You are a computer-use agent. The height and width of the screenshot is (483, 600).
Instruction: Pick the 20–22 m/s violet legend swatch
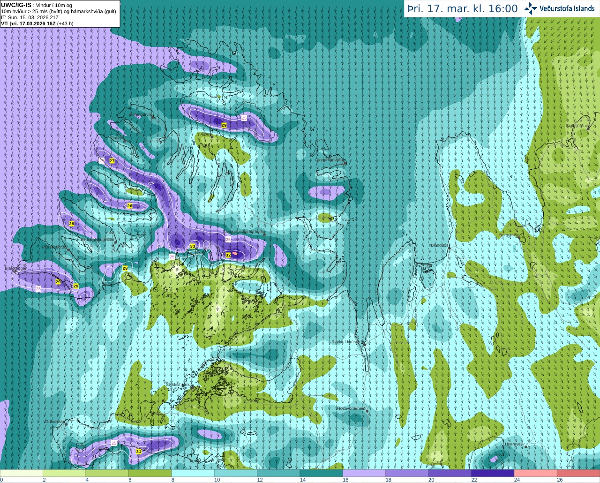(450, 473)
